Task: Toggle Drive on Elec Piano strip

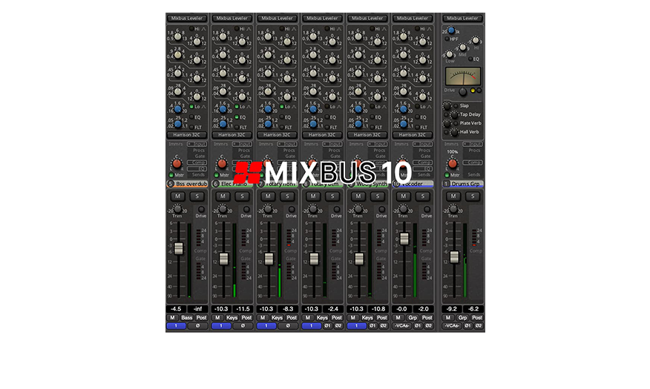Action: 246,209
